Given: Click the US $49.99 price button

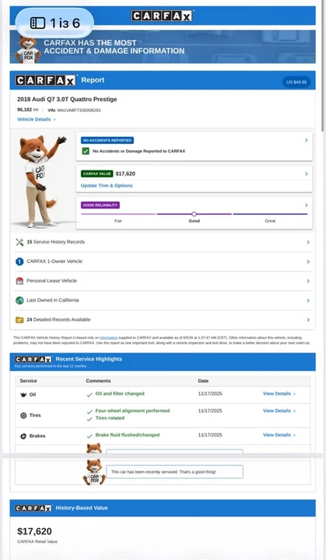Looking at the screenshot, I should tap(296, 82).
